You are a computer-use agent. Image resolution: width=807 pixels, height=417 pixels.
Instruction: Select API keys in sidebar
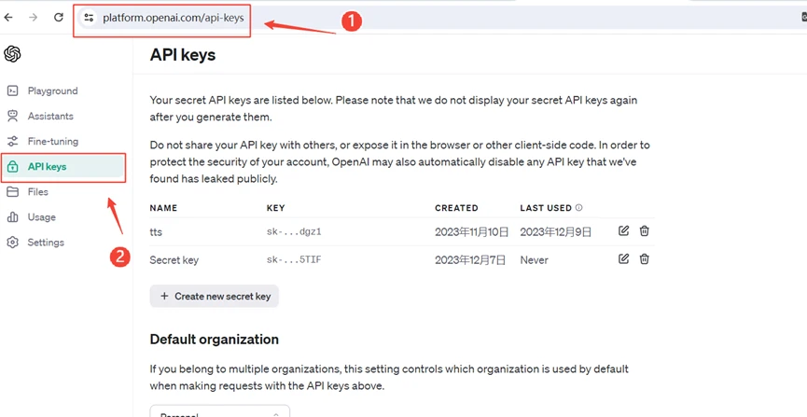click(47, 167)
